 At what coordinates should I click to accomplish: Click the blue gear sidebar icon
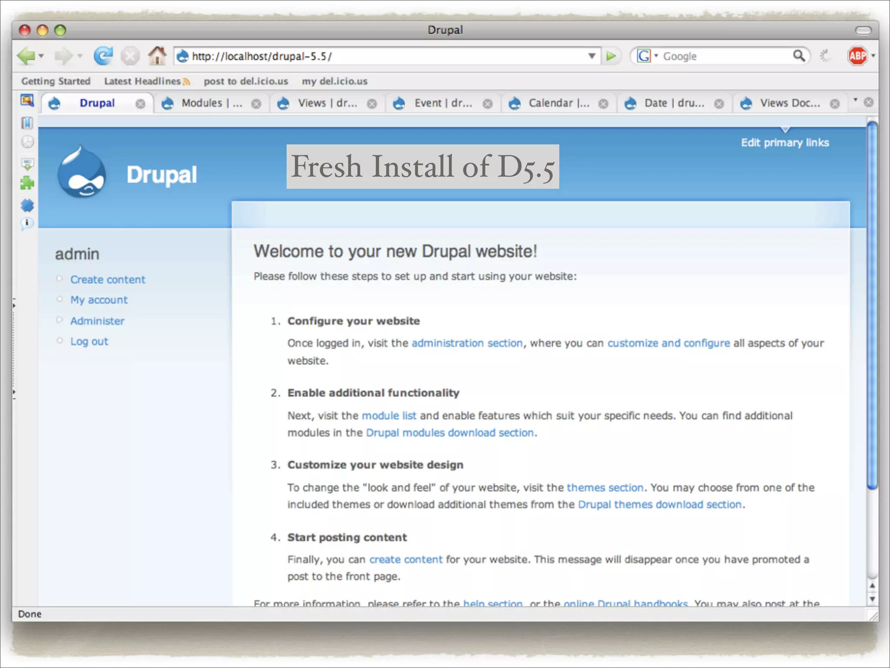pyautogui.click(x=27, y=205)
